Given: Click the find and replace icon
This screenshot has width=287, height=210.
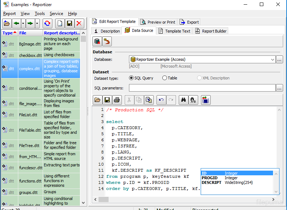Looking at the screenshot, I should point(193,100).
